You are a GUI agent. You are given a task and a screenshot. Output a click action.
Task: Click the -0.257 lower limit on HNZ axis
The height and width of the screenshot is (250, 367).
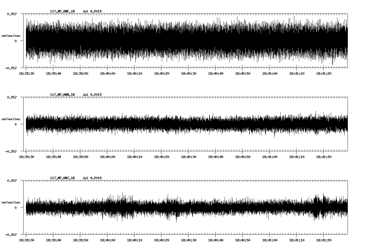coord(11,235)
